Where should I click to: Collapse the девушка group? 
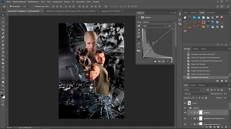pyautogui.click(x=188, y=108)
